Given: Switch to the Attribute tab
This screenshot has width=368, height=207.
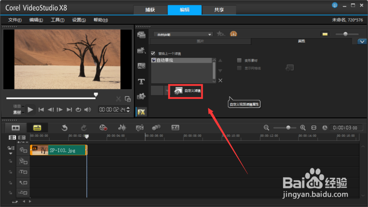Looking at the screenshot, I should click(302, 41).
